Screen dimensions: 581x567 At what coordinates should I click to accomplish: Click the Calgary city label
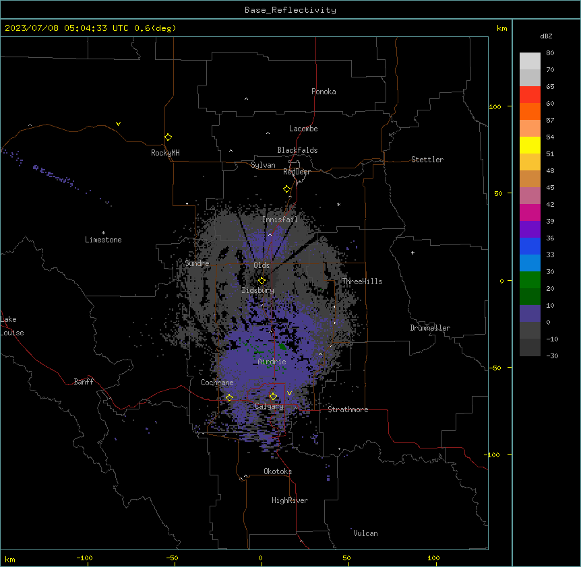tap(269, 406)
